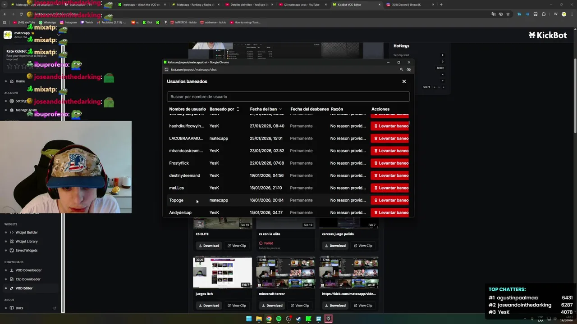Search banned users by username field
Screen dimensions: 577x324
(288, 97)
